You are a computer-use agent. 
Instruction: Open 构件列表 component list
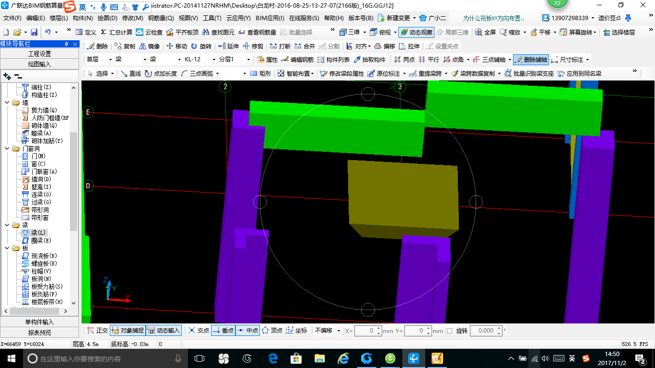[x=333, y=59]
